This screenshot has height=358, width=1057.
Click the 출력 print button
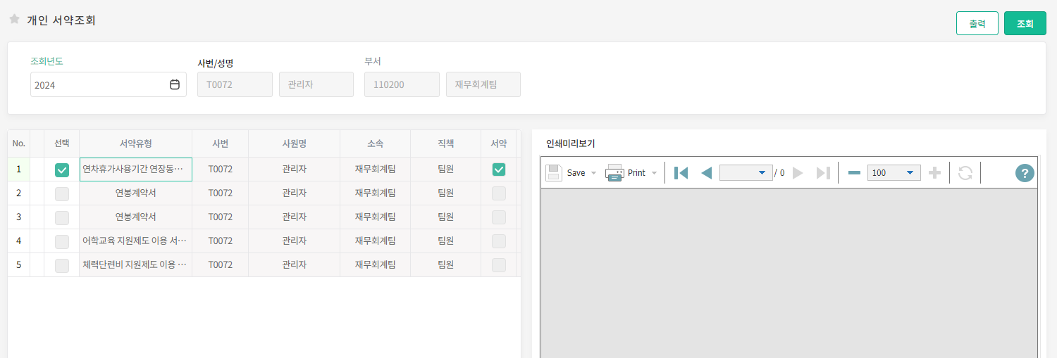pos(977,23)
